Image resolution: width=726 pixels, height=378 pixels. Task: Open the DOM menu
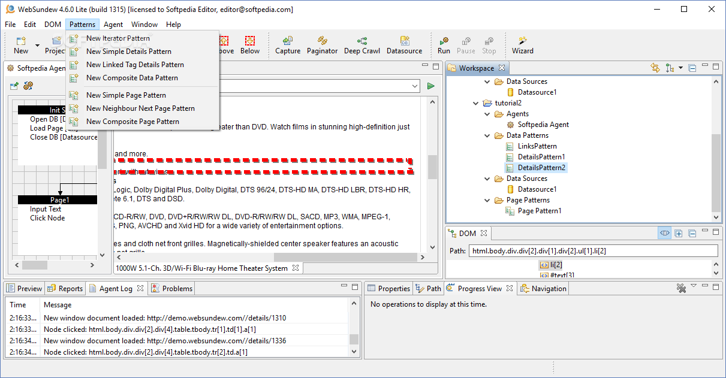(53, 25)
